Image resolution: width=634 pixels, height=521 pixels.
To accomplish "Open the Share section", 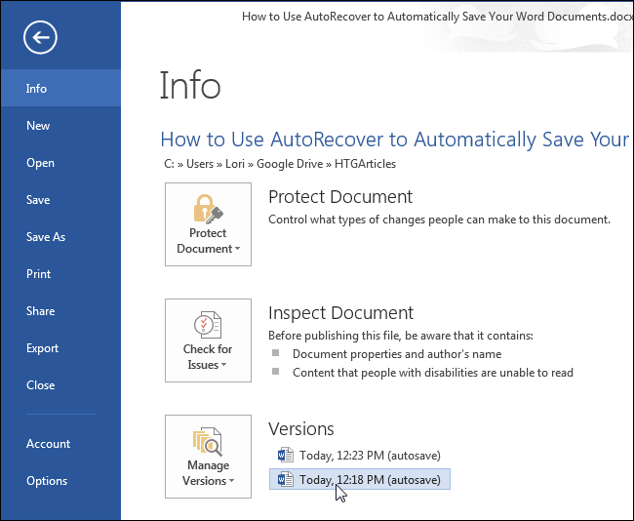I will click(40, 311).
